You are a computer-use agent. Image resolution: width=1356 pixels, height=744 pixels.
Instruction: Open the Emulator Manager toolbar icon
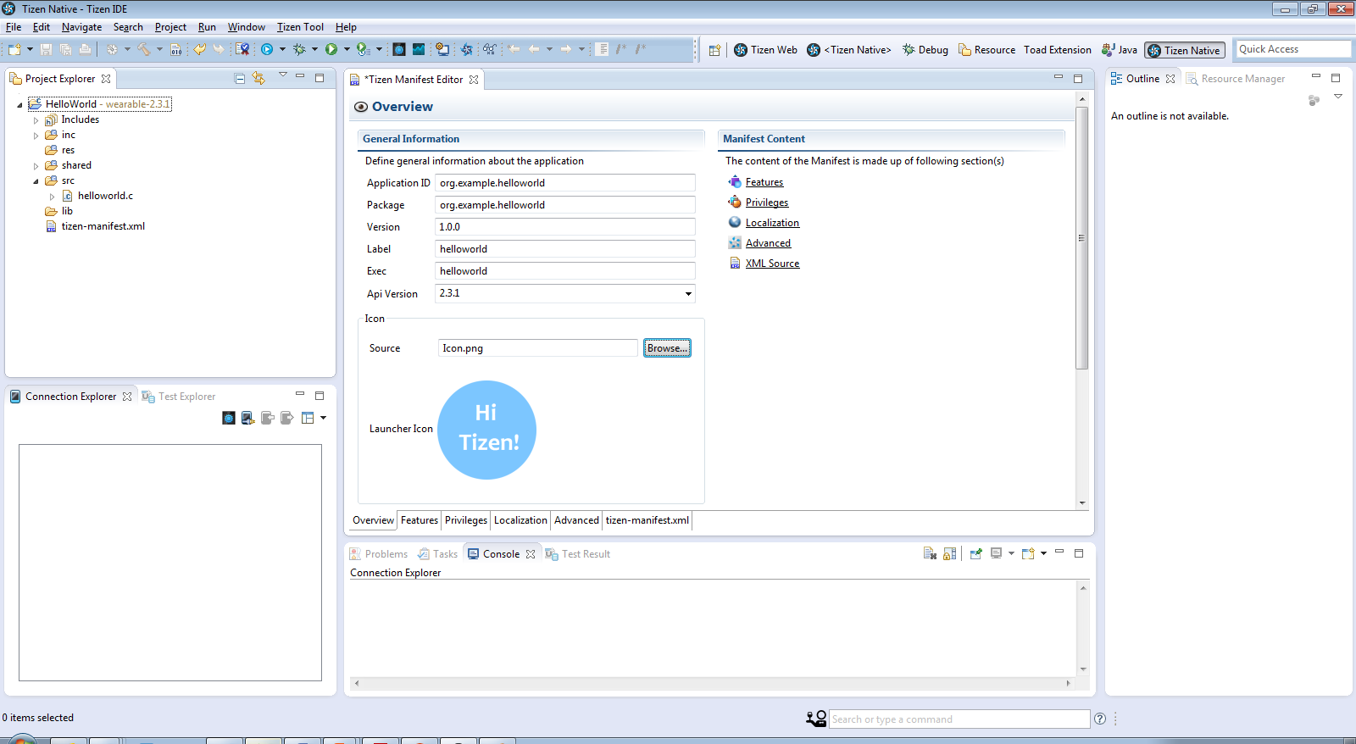(399, 49)
